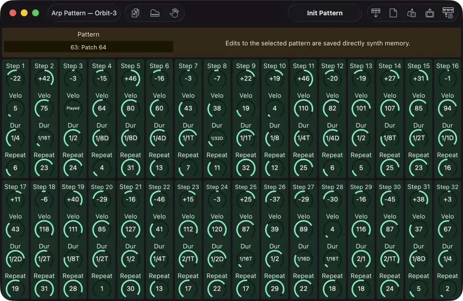Click the Step 29 Dur knob showing 2/1

coord(361,259)
